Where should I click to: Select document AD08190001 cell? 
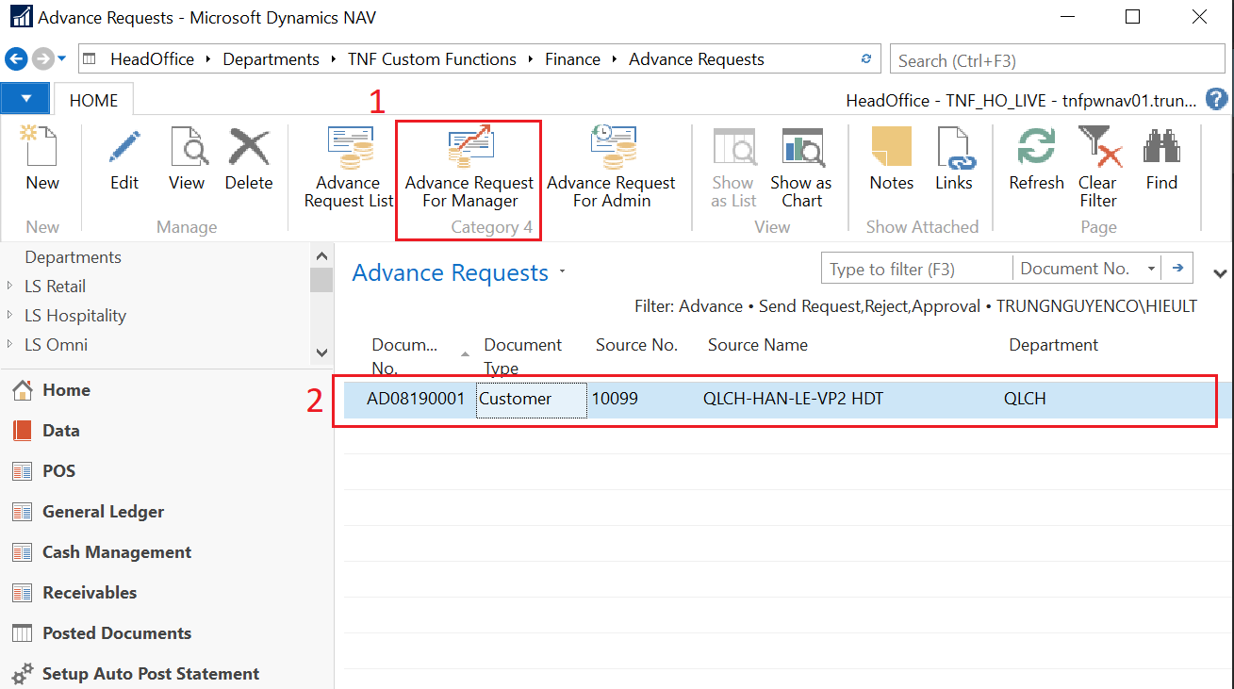tap(416, 399)
